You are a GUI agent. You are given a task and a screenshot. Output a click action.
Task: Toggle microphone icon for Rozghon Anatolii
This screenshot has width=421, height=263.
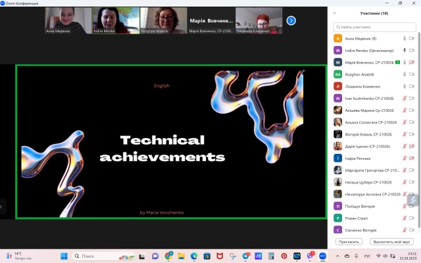405,74
